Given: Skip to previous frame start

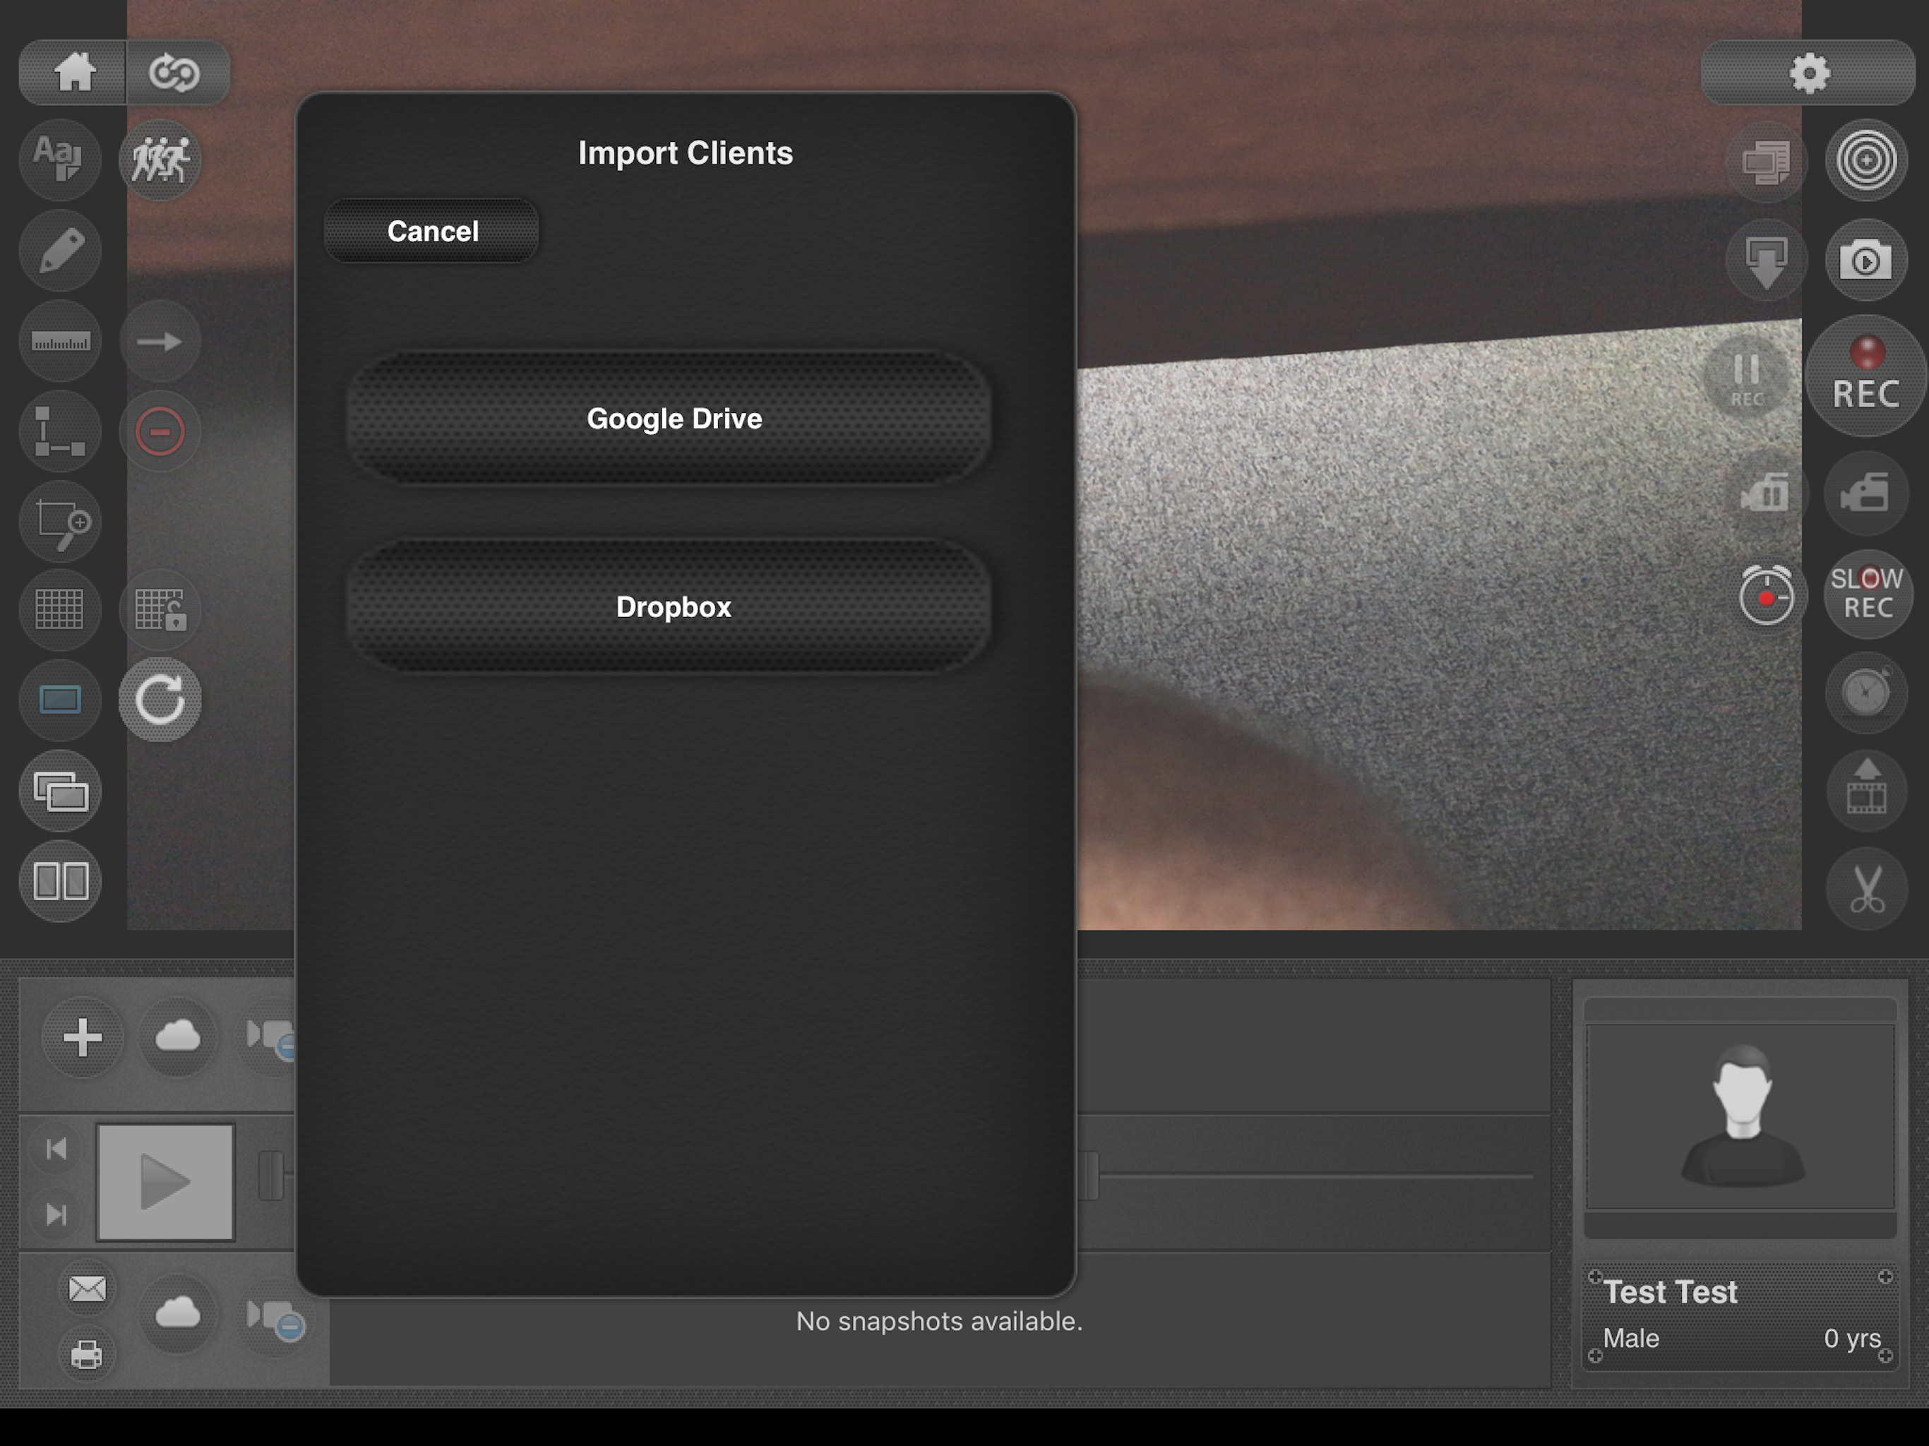Looking at the screenshot, I should coord(56,1148).
